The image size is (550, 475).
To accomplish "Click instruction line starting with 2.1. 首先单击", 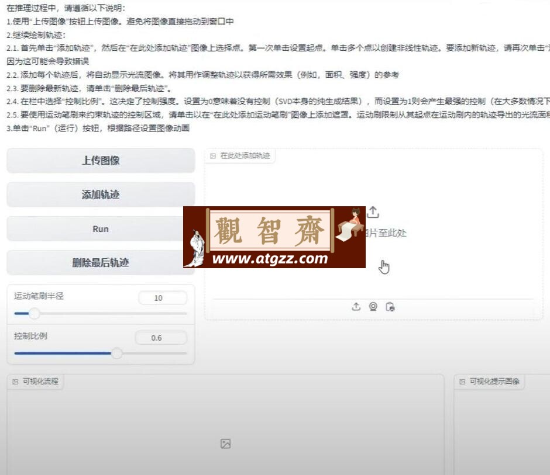I will (278, 48).
